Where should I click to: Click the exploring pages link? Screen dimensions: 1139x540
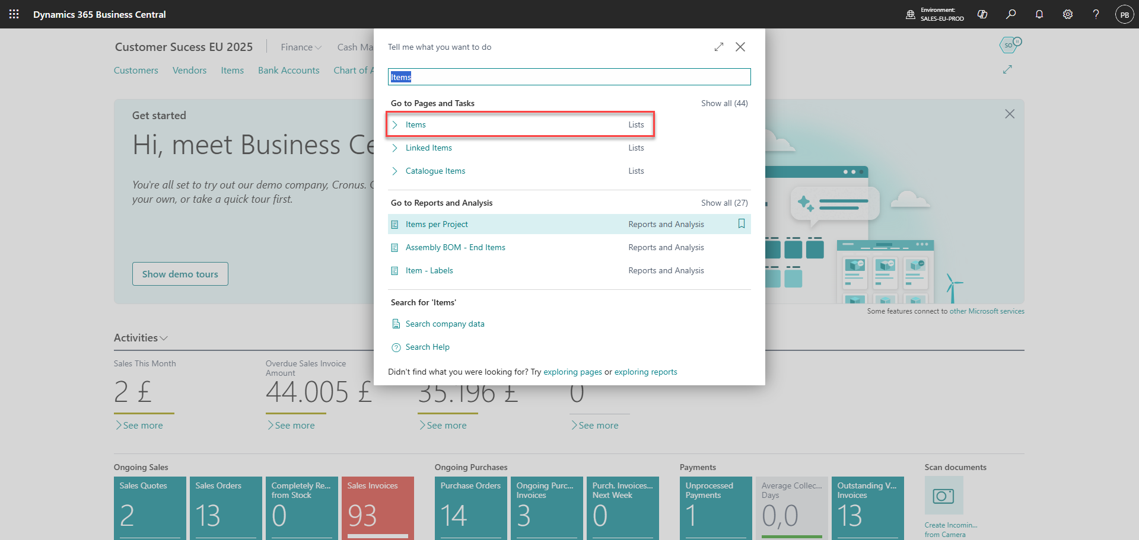click(x=572, y=372)
